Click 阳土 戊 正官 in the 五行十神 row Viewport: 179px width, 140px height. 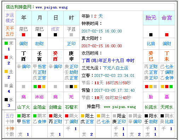tap(87, 119)
